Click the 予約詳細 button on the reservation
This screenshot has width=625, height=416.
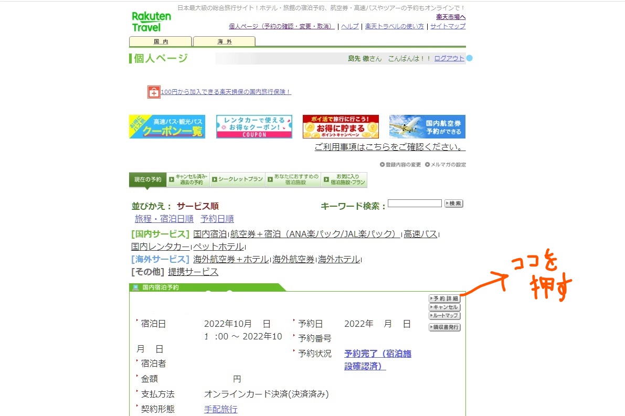tap(444, 298)
